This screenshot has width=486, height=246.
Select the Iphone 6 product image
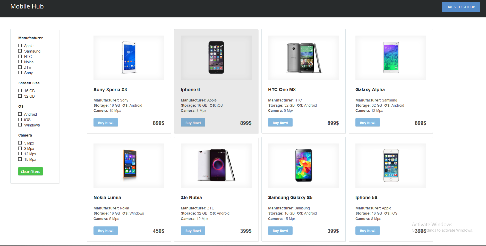coord(216,58)
